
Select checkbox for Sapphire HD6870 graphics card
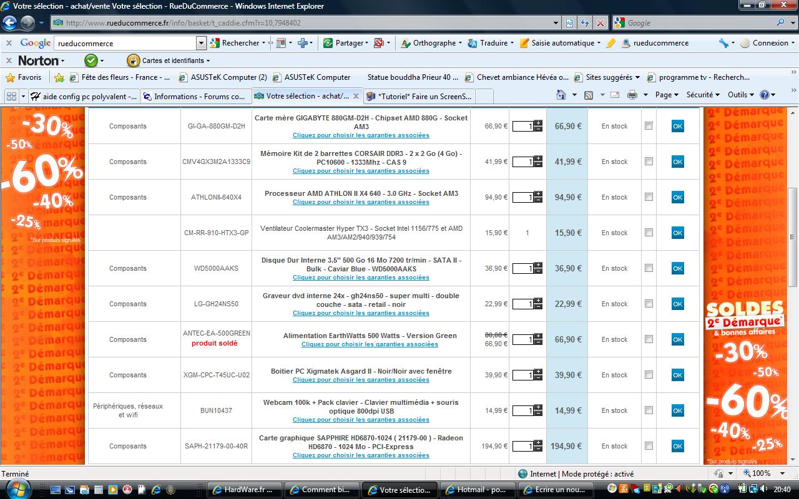[649, 446]
